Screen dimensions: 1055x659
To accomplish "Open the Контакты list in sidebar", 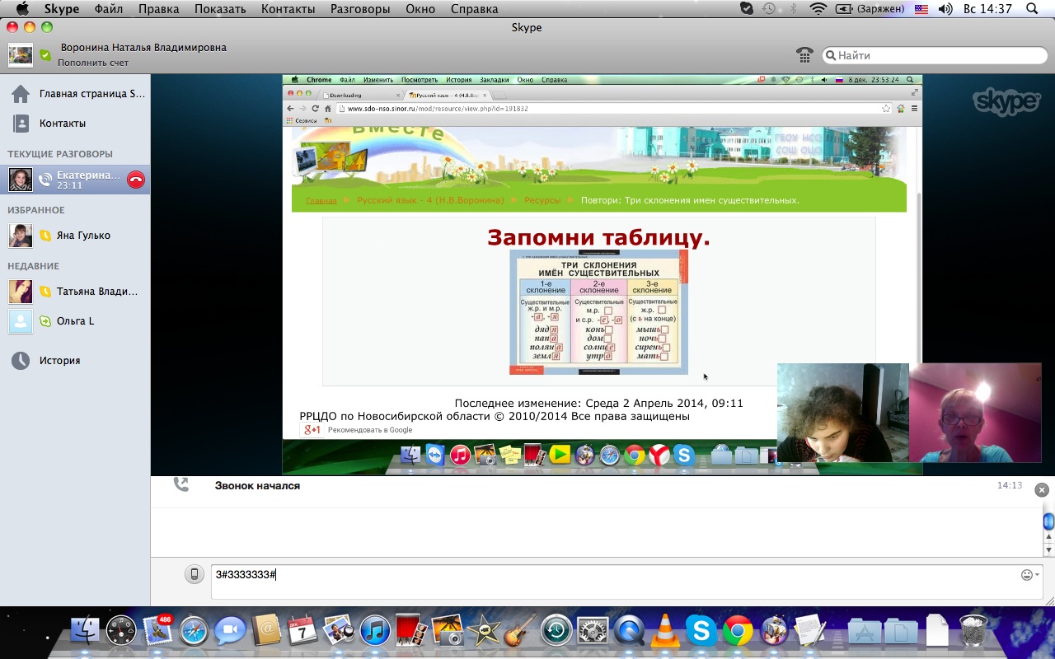I will pyautogui.click(x=62, y=124).
